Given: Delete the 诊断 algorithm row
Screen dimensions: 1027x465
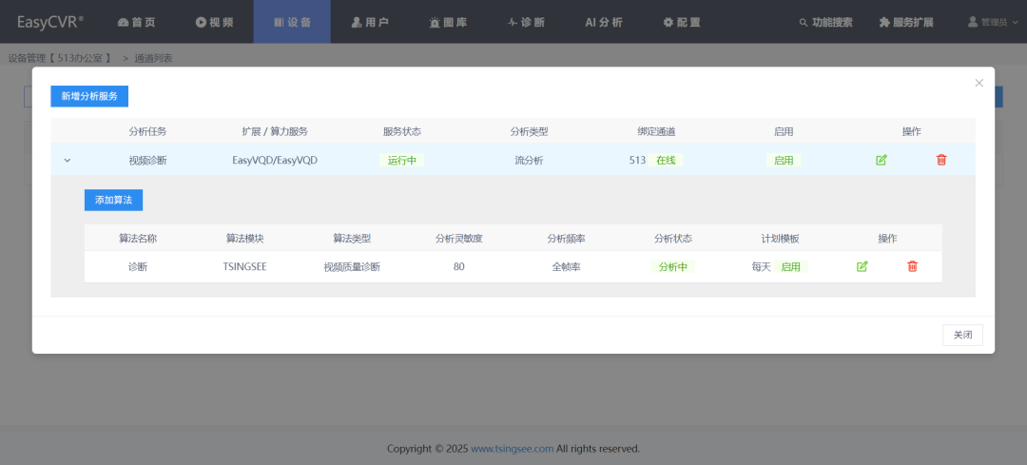Looking at the screenshot, I should point(912,266).
